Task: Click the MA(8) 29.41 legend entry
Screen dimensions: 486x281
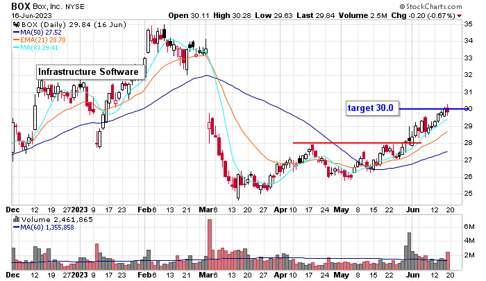Action: click(35, 47)
